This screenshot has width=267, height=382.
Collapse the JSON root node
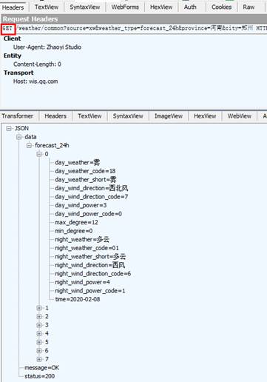[9, 128]
